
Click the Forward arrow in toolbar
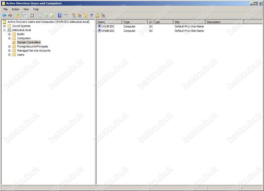pos(10,15)
